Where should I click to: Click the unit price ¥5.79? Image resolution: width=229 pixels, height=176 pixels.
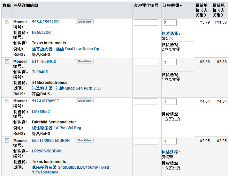205,22
